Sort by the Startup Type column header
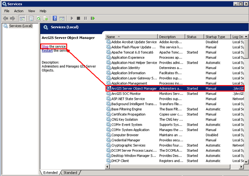249x176 pixels. [x=217, y=37]
